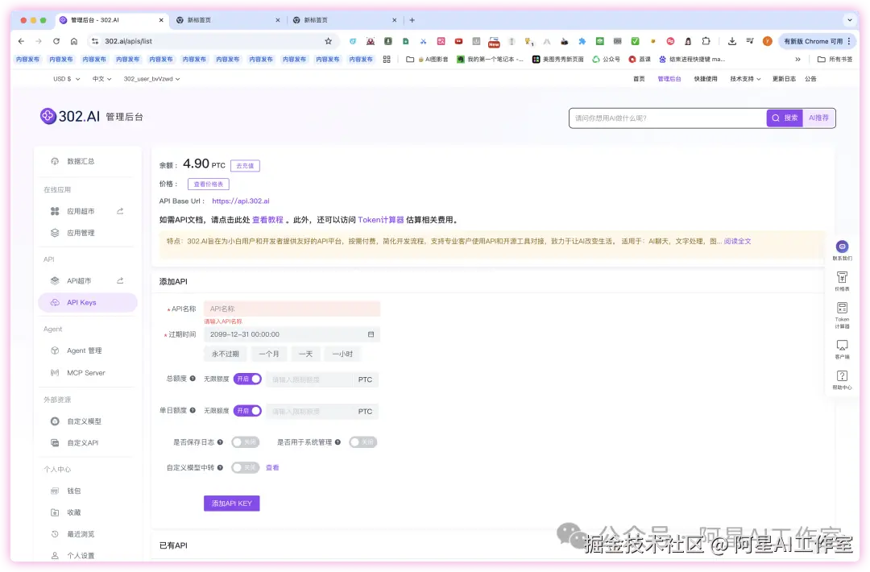The image size is (870, 572).
Task: Set expiry to 永不过期
Action: point(226,354)
